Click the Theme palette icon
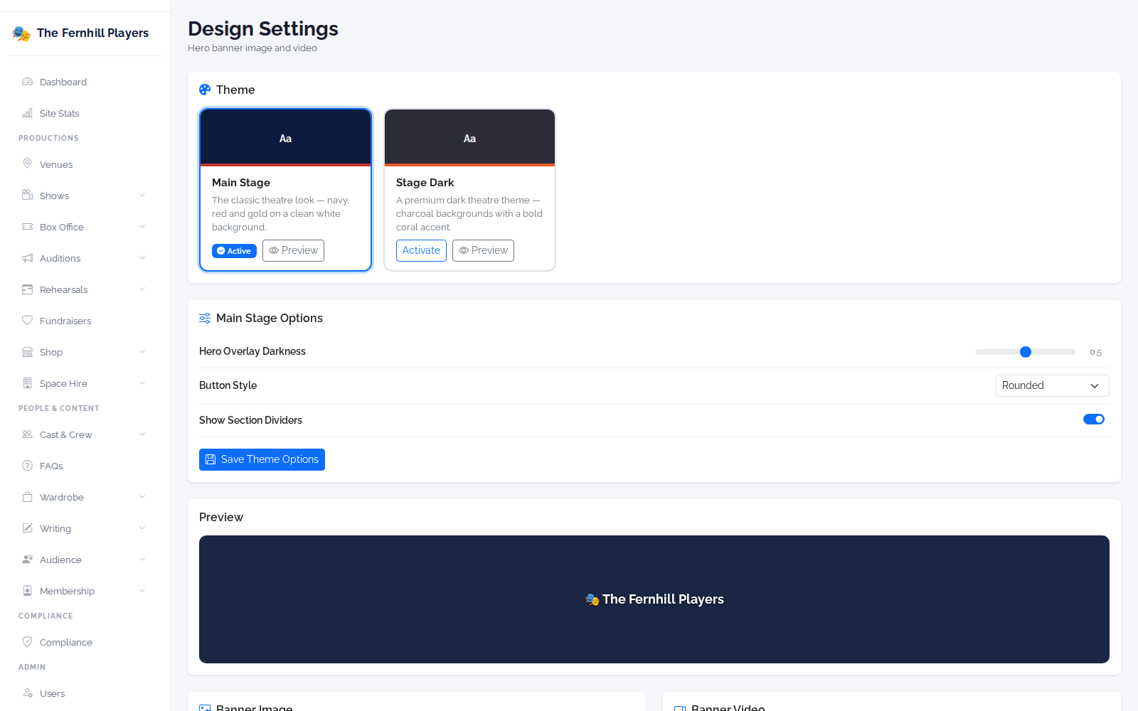The width and height of the screenshot is (1138, 711). [x=205, y=90]
